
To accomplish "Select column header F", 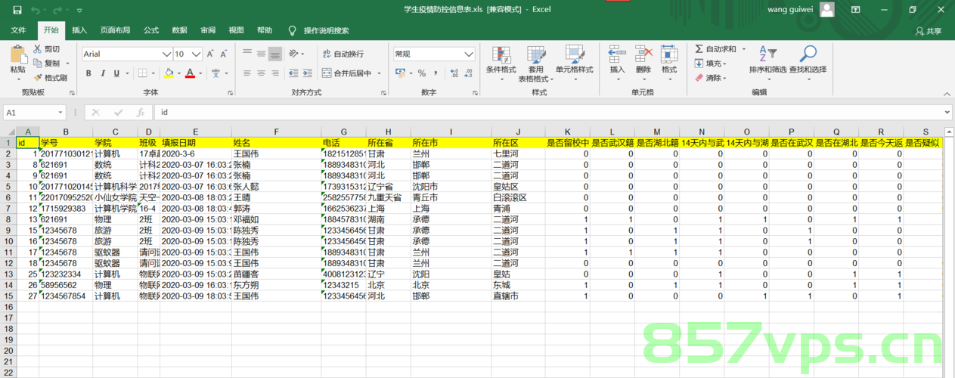I will pos(276,132).
